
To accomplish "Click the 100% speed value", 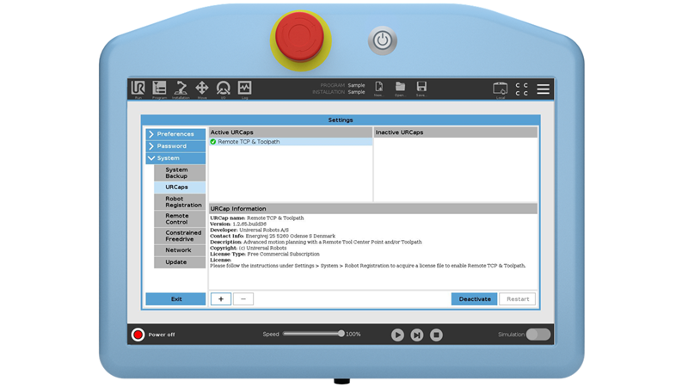I will pyautogui.click(x=353, y=335).
